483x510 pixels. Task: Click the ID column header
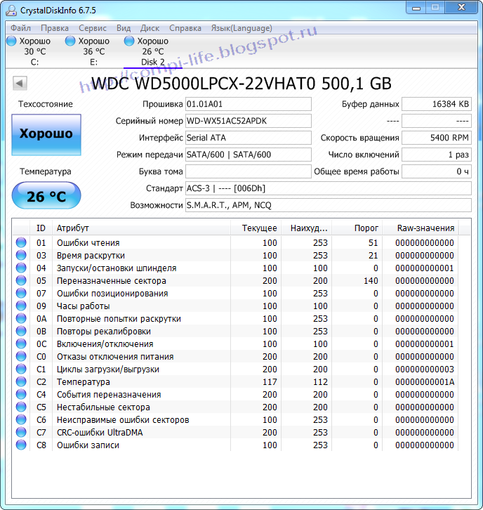tap(41, 228)
